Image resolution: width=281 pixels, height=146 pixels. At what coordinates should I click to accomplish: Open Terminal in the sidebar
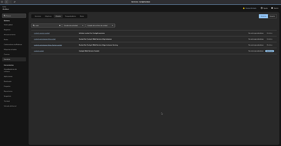coord(14,101)
